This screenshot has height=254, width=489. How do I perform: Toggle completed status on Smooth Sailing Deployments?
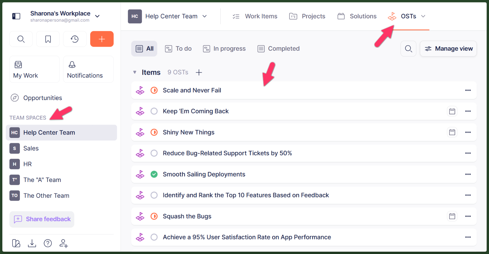pyautogui.click(x=154, y=174)
